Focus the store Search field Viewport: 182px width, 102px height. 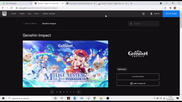144,24
